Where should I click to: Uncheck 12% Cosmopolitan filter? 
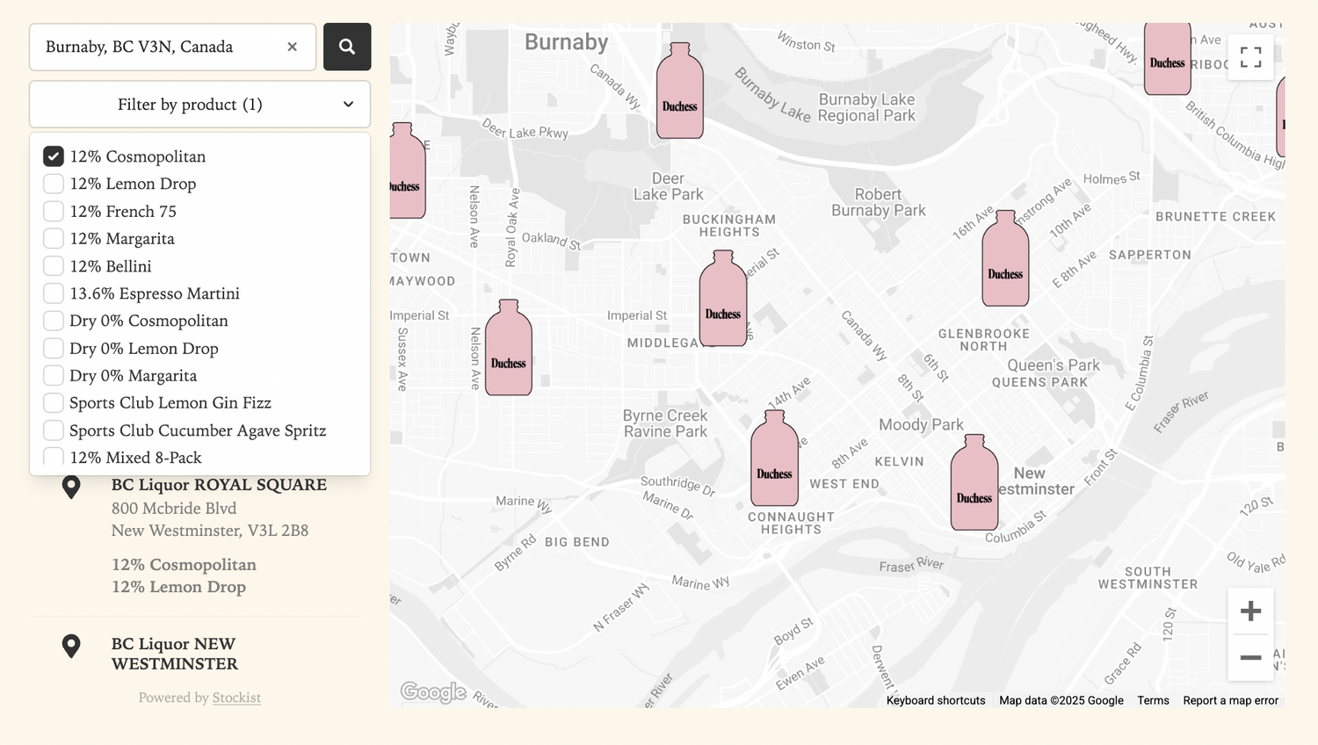(x=54, y=156)
